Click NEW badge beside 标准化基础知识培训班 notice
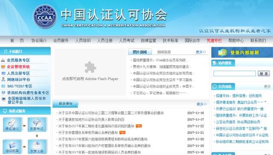Screen dimensions: 273x155 [139, 126]
